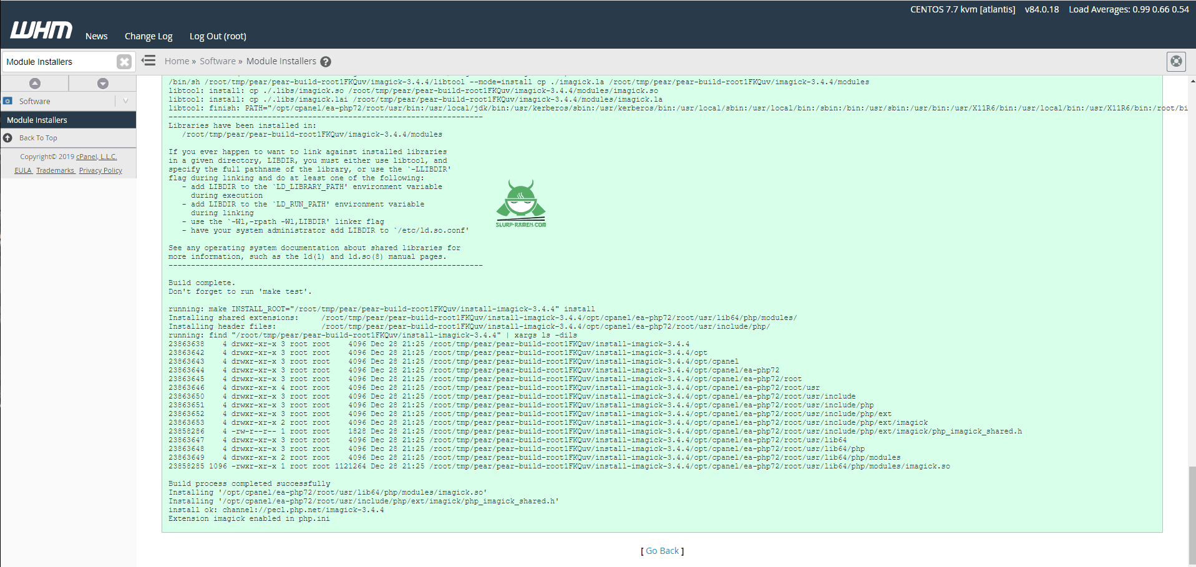Open the Software sidebar section
Image resolution: width=1196 pixels, height=567 pixels.
[x=35, y=101]
